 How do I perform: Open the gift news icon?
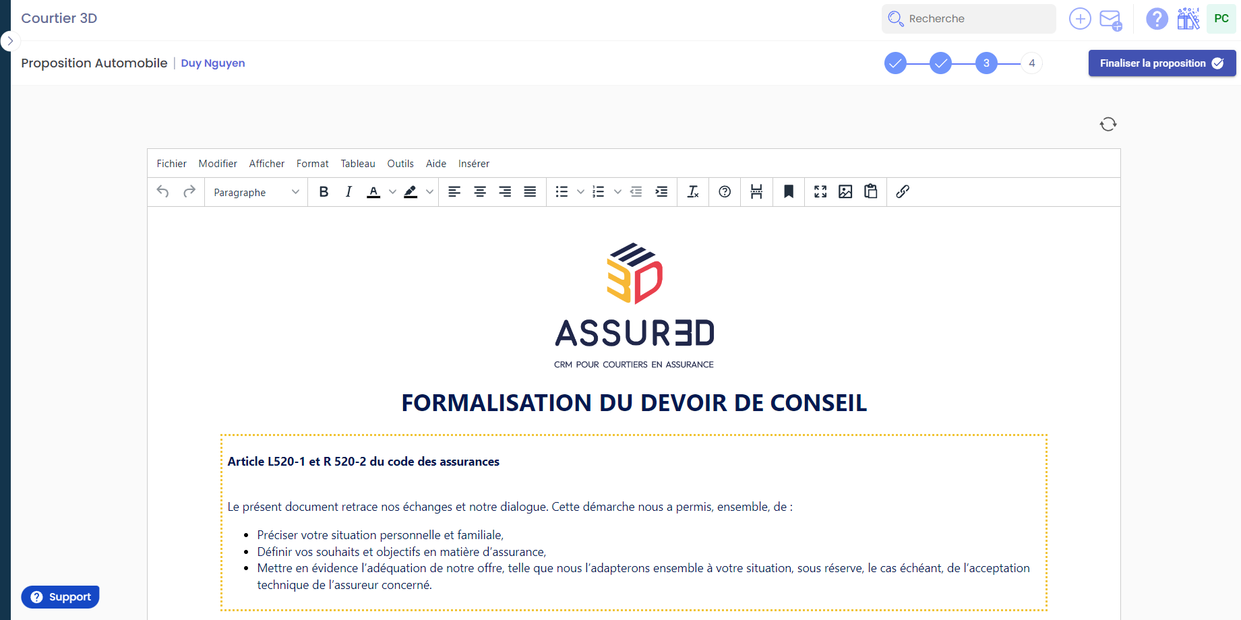(1188, 19)
